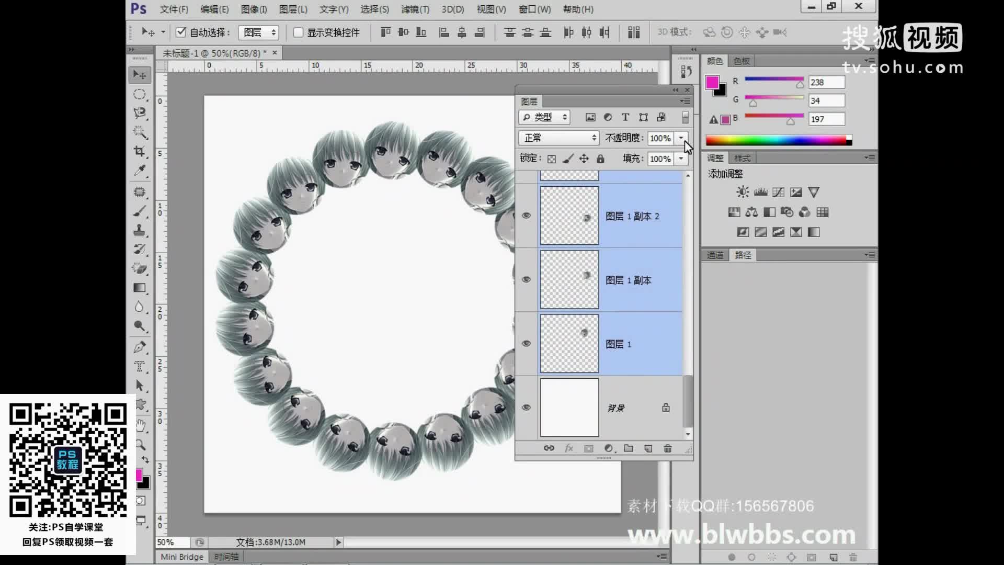Close document tab 未标题-1
The height and width of the screenshot is (565, 1004).
tap(275, 53)
